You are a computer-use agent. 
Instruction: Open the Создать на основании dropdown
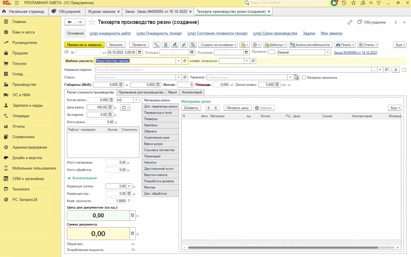[x=218, y=45]
